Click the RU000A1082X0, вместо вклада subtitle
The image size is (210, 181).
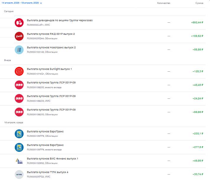44,87
